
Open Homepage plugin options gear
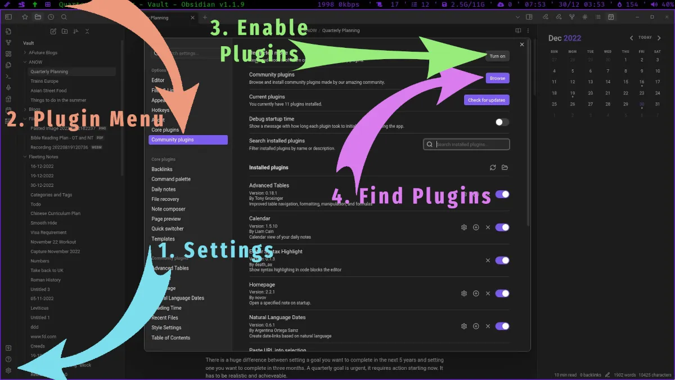(x=464, y=293)
